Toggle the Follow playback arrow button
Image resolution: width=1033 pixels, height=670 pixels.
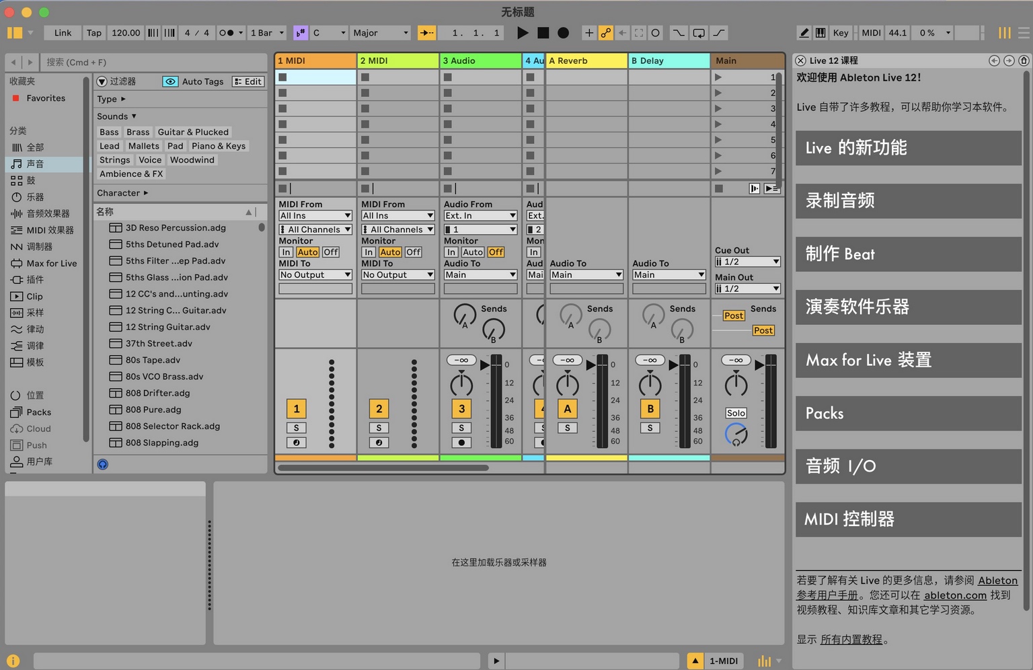click(427, 32)
